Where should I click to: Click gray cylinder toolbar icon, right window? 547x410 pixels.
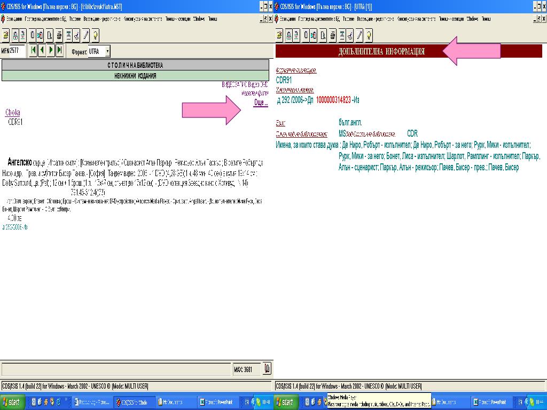click(306, 35)
